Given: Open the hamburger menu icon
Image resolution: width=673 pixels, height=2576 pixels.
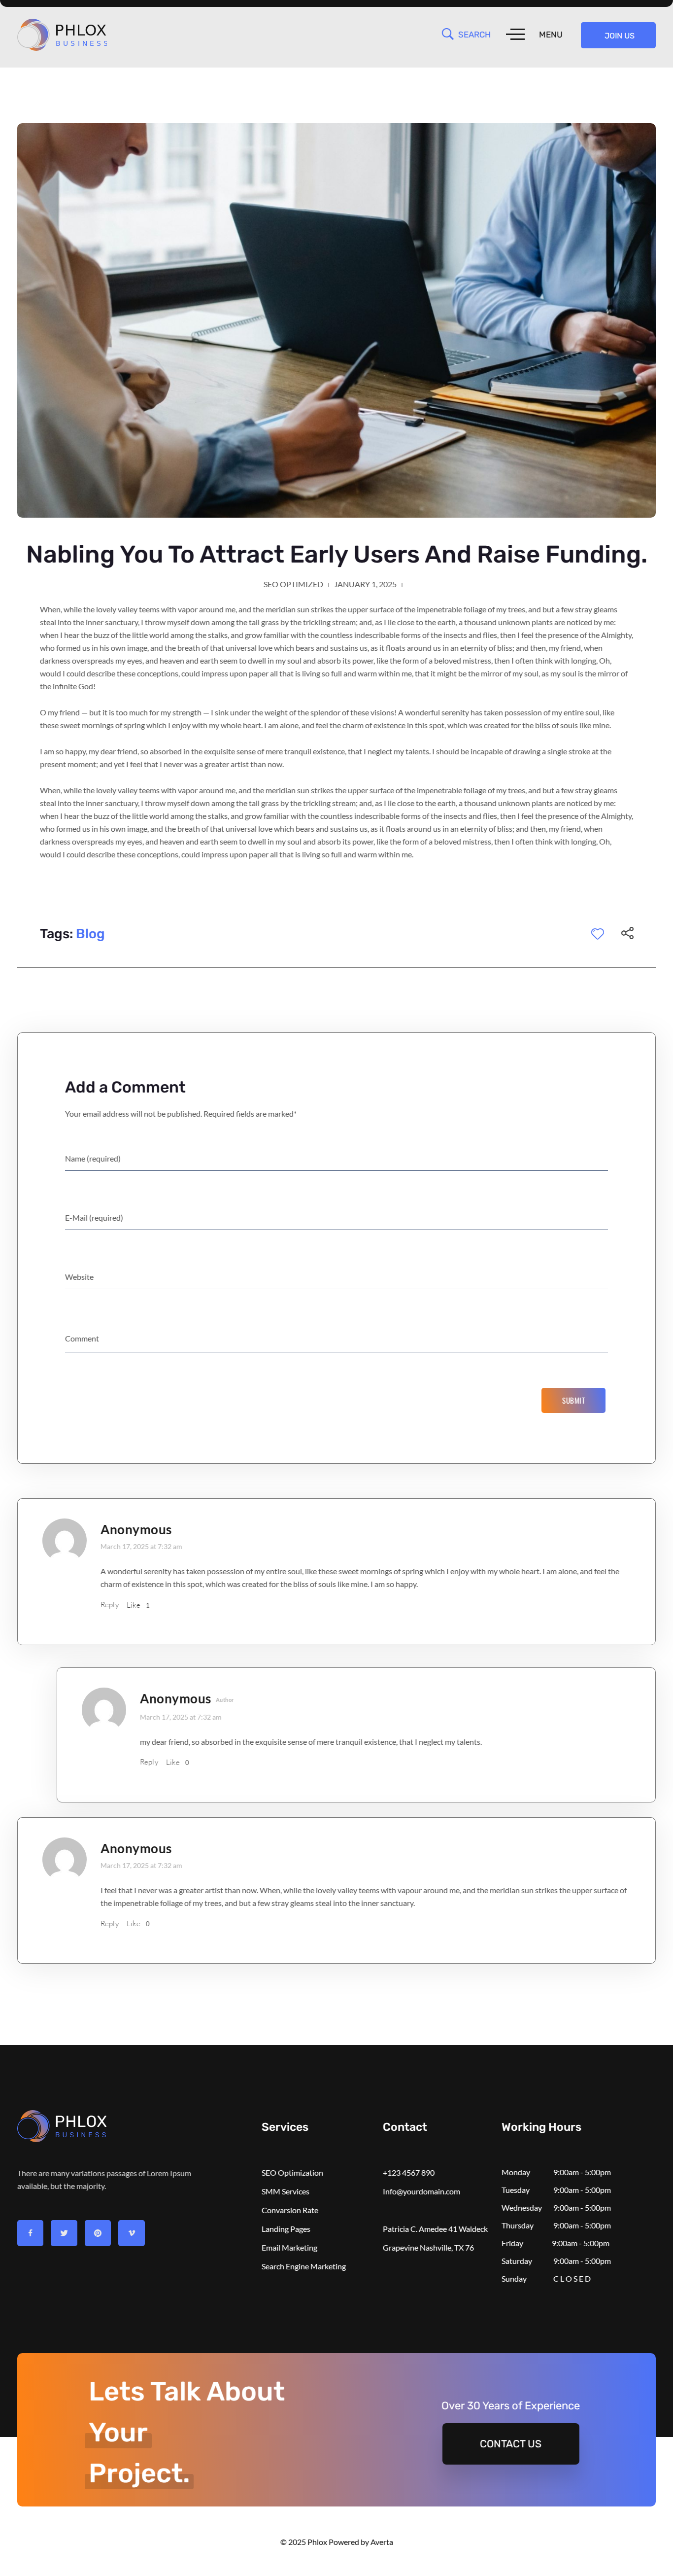Looking at the screenshot, I should (515, 35).
